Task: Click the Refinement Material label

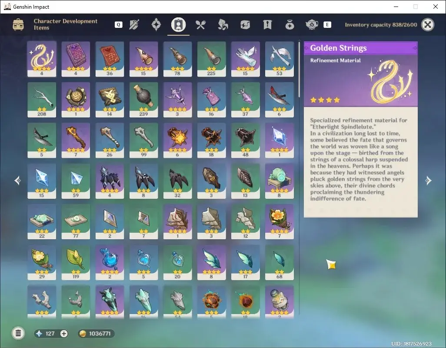Action: (x=335, y=60)
